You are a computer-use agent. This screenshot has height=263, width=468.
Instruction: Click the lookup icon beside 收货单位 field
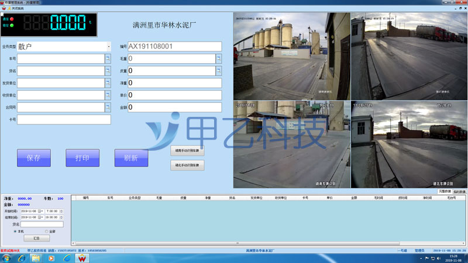(x=108, y=95)
